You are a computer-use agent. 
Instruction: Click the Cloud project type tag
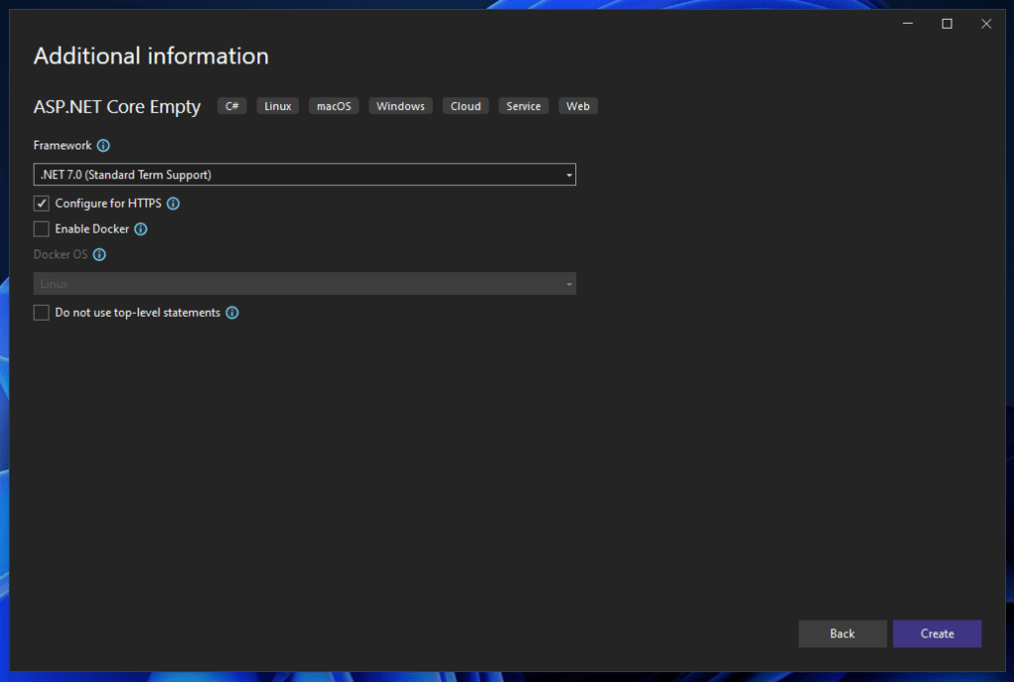(x=465, y=106)
